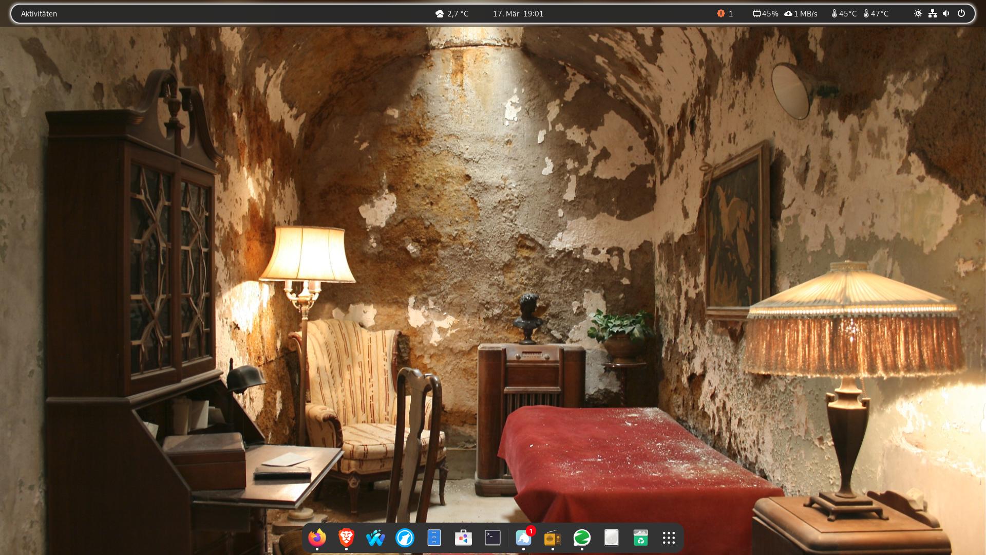Open the white drive icon in dock
The height and width of the screenshot is (555, 986).
point(611,538)
